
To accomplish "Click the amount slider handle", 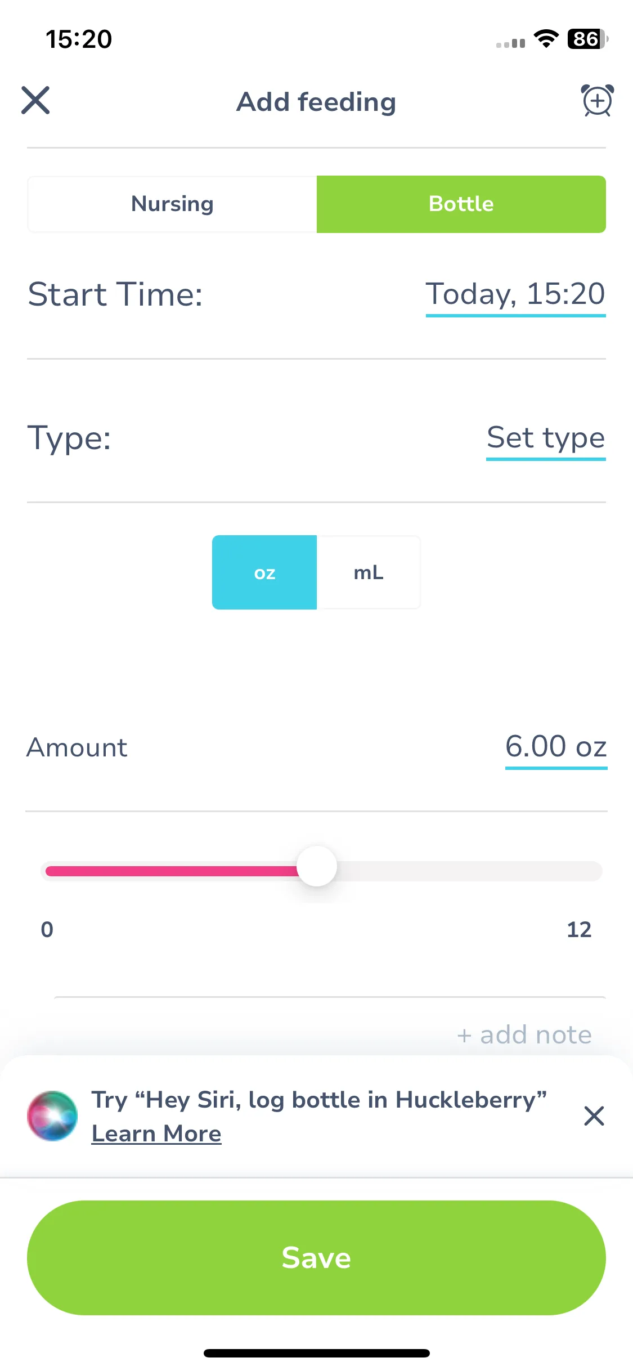I will 317,867.
